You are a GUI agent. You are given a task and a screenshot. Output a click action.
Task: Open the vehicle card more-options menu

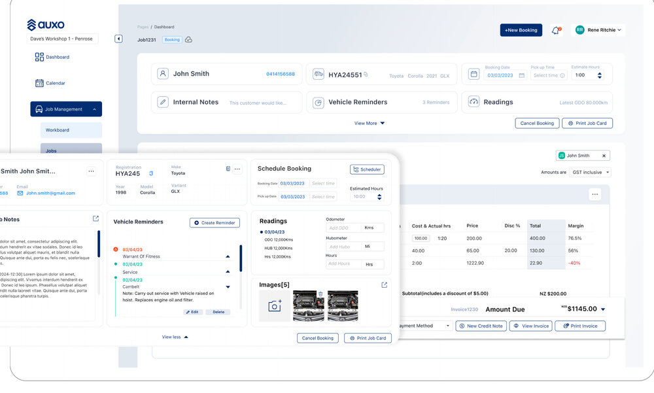(237, 169)
